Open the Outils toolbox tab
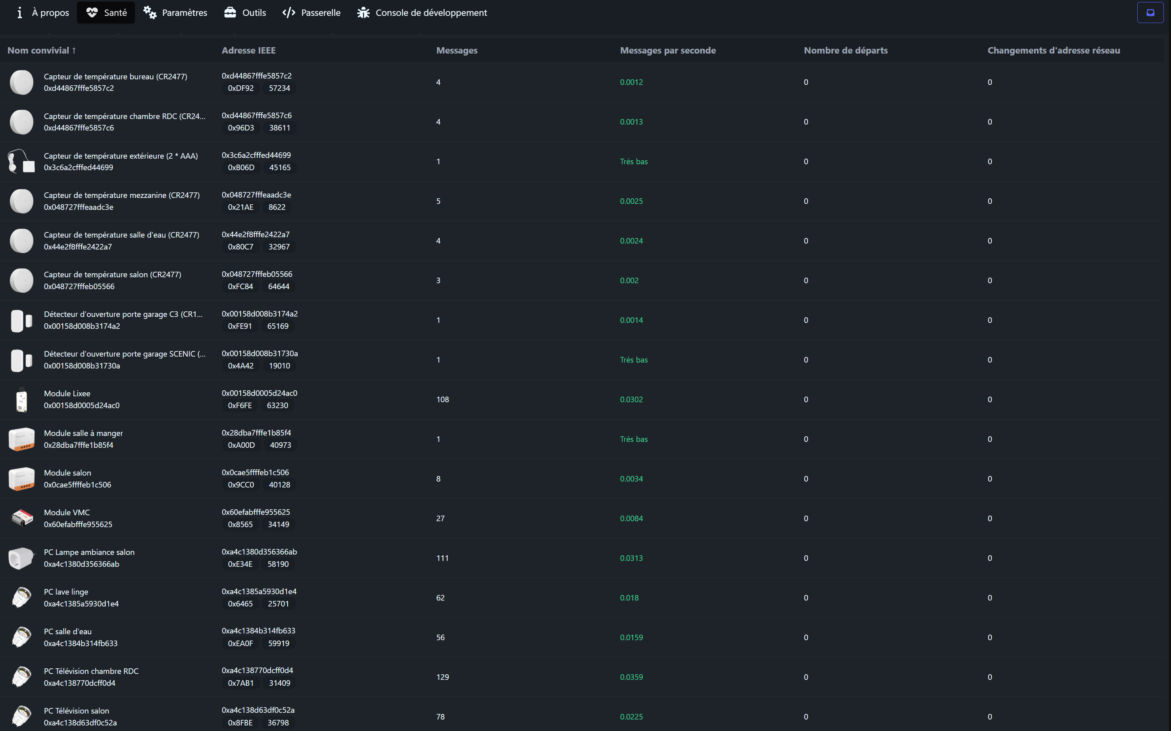The image size is (1171, 731). click(x=245, y=13)
